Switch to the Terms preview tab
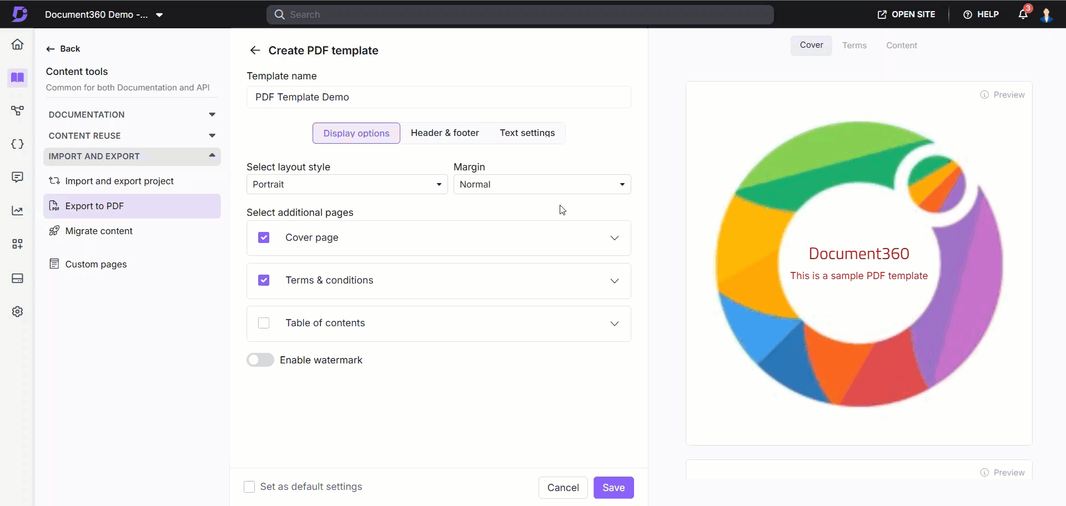 pos(854,45)
